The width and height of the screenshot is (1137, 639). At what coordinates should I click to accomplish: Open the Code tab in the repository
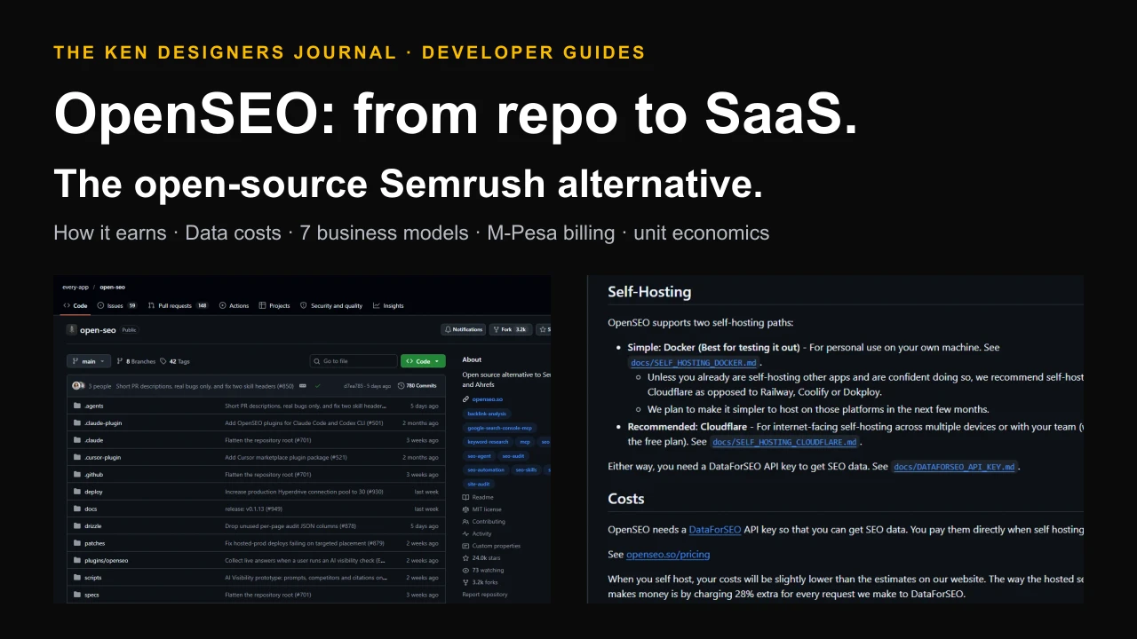click(75, 305)
